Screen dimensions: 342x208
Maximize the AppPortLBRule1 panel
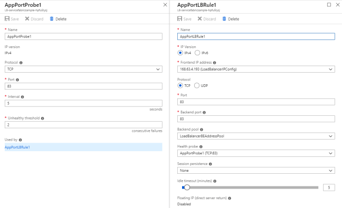pos(329,5)
